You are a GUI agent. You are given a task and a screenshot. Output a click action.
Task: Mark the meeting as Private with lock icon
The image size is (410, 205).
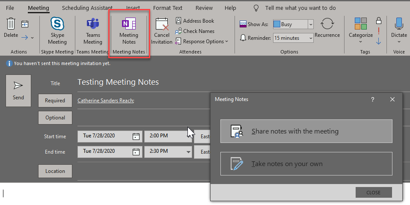[378, 21]
